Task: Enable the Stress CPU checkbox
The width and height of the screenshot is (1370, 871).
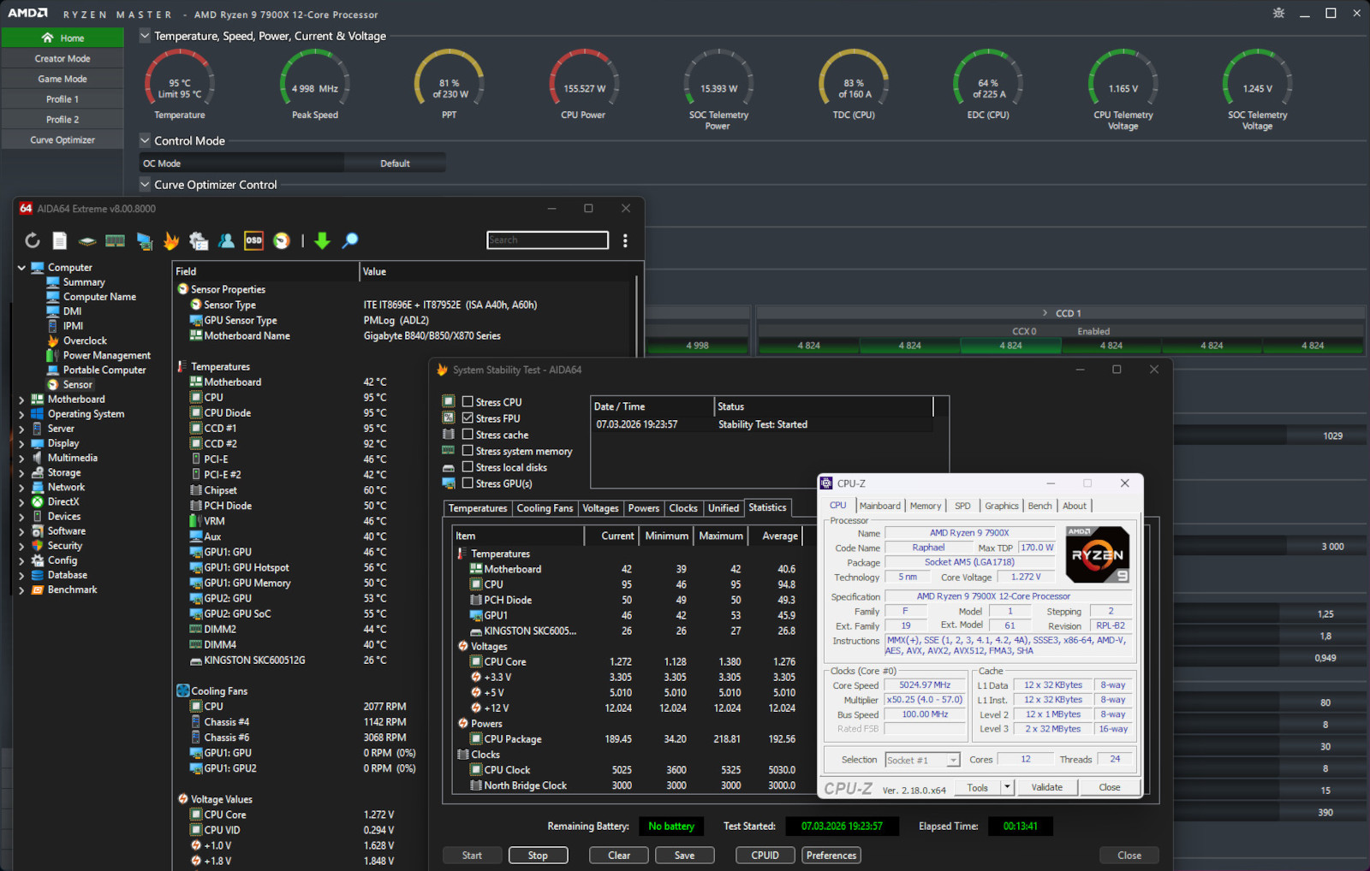Action: (x=468, y=401)
